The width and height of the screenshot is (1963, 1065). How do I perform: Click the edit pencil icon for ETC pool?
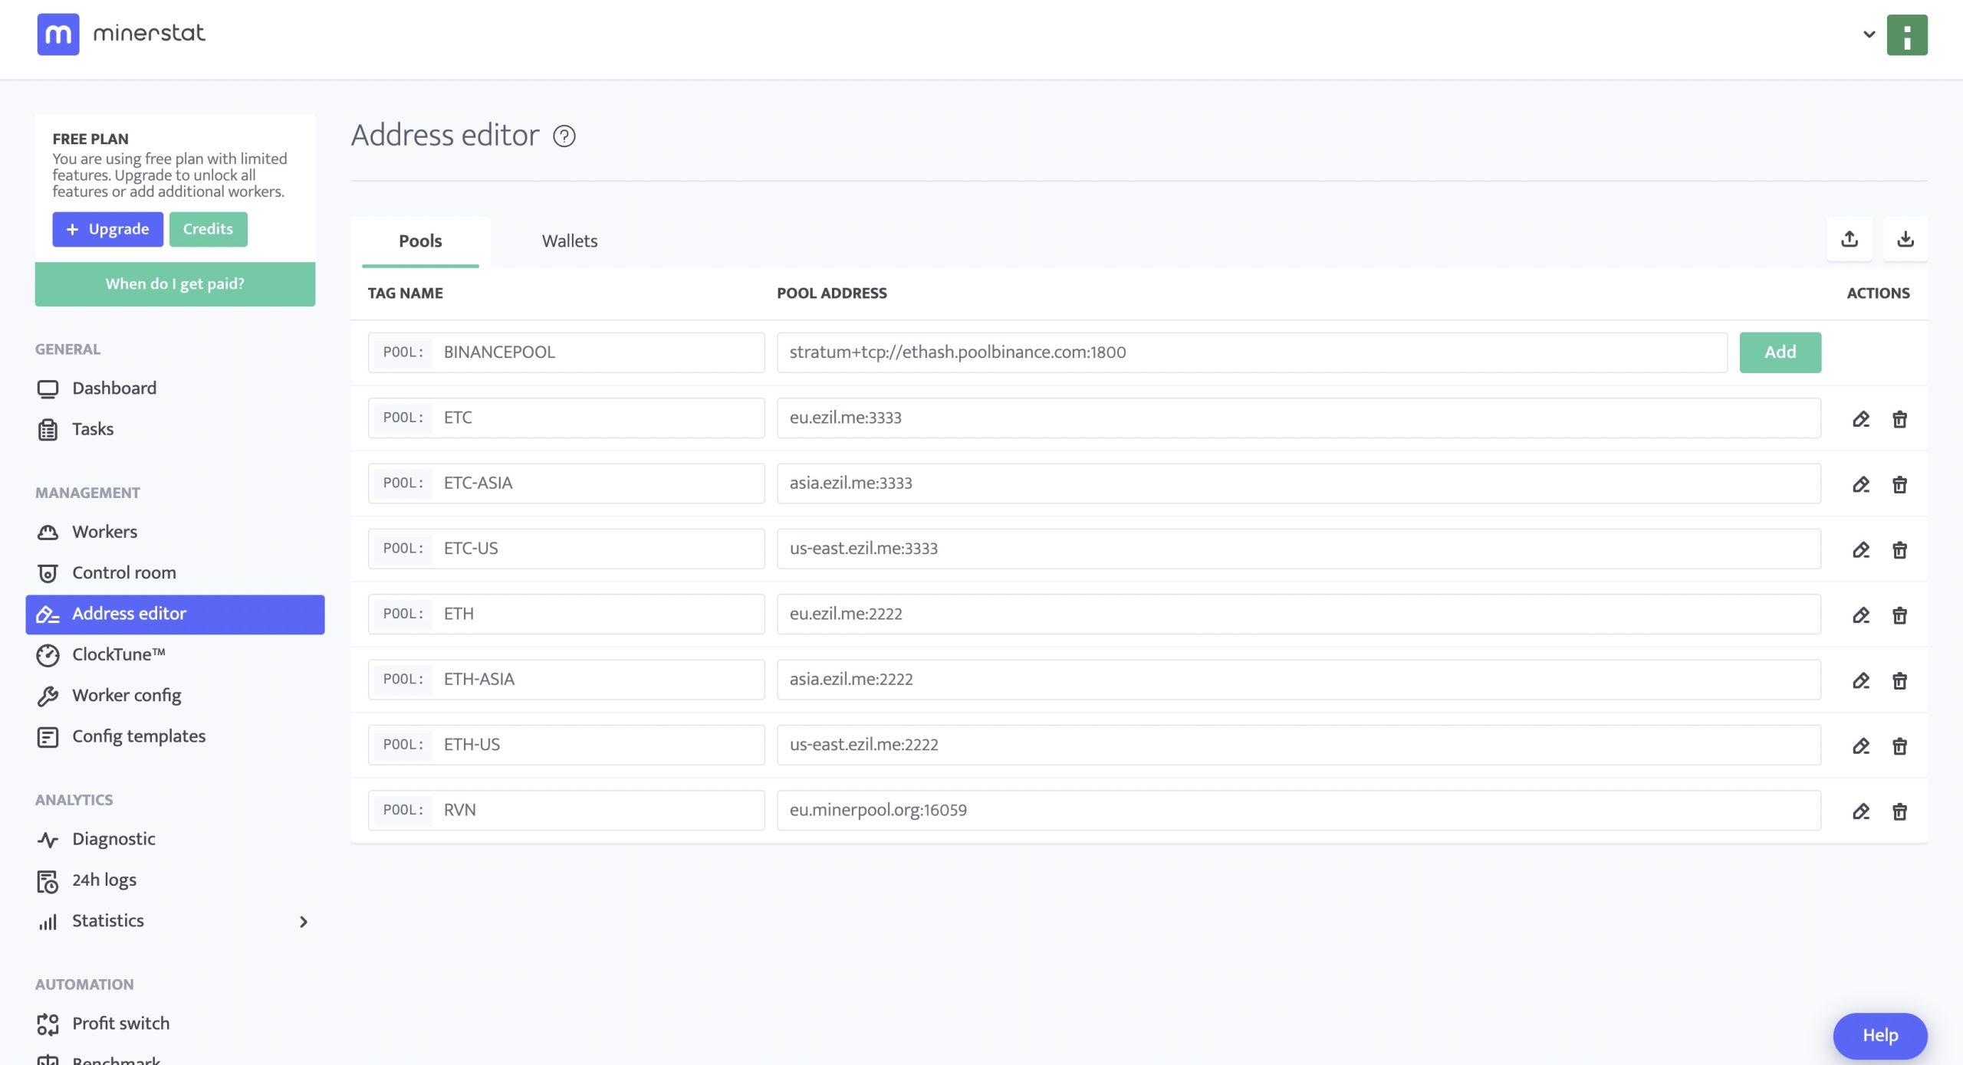[x=1861, y=418]
